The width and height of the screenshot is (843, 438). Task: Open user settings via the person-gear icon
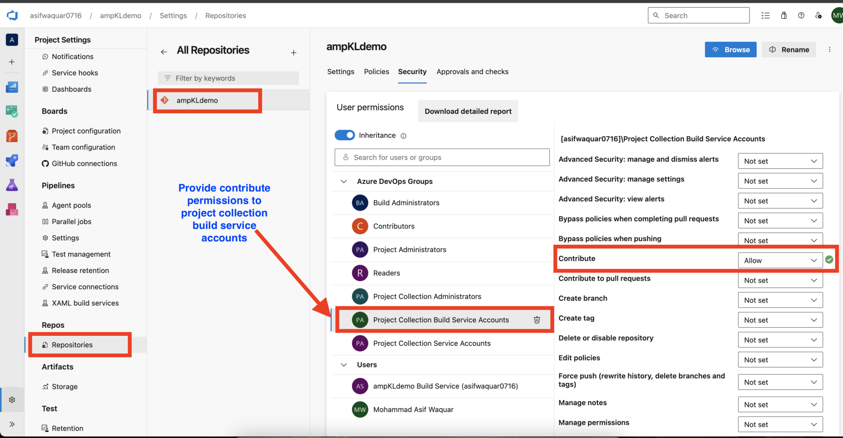(x=819, y=15)
